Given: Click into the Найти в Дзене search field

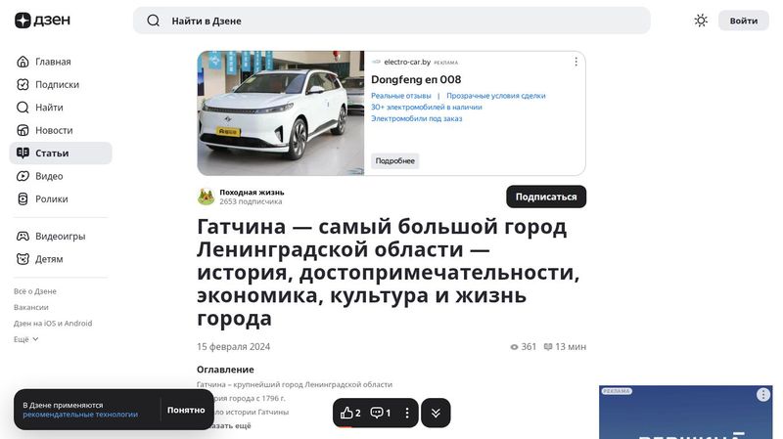Looking at the screenshot, I should coord(391,21).
